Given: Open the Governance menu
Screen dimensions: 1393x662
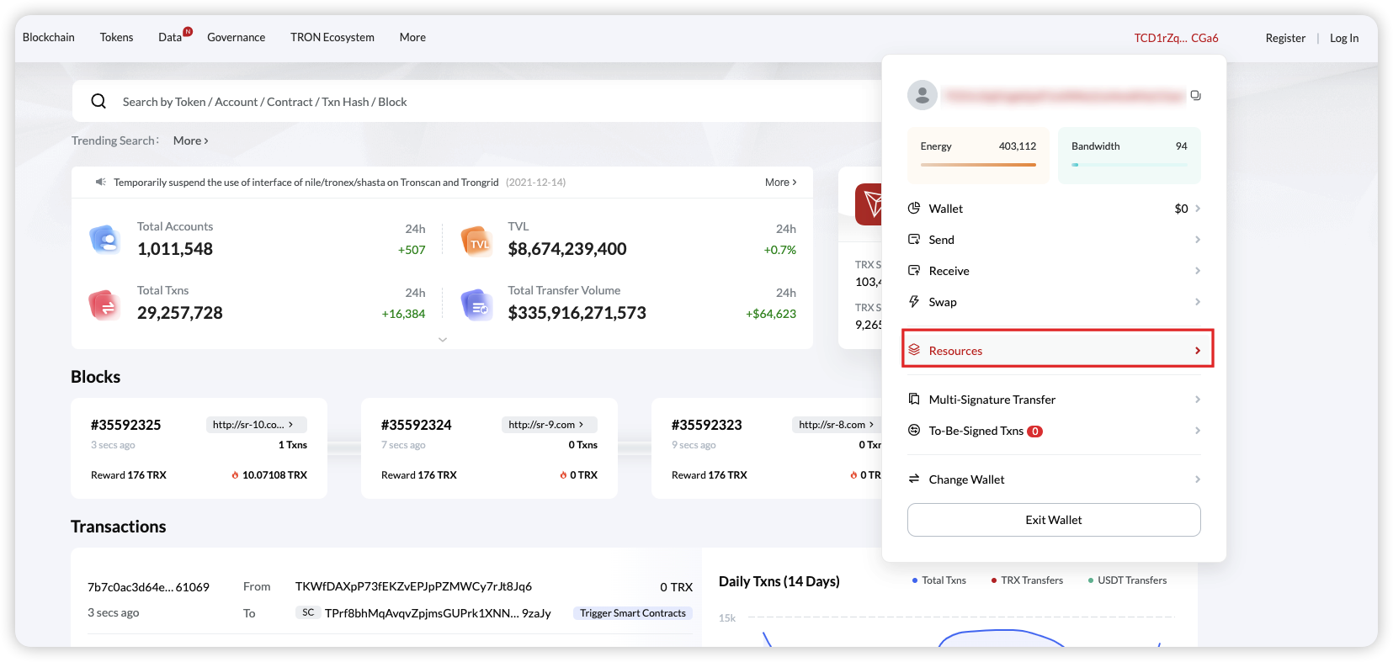Looking at the screenshot, I should click(236, 38).
